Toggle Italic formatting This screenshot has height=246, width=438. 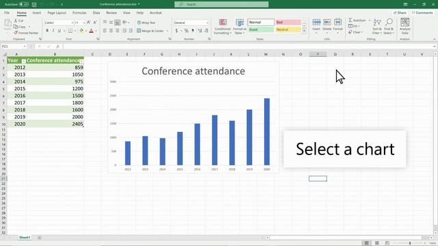click(x=53, y=31)
